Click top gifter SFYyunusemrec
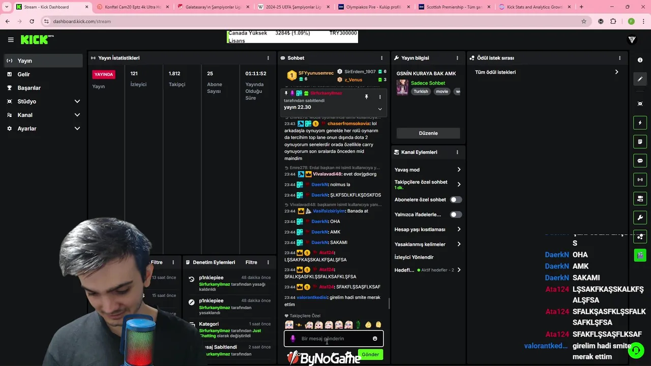The height and width of the screenshot is (366, 651). click(316, 73)
